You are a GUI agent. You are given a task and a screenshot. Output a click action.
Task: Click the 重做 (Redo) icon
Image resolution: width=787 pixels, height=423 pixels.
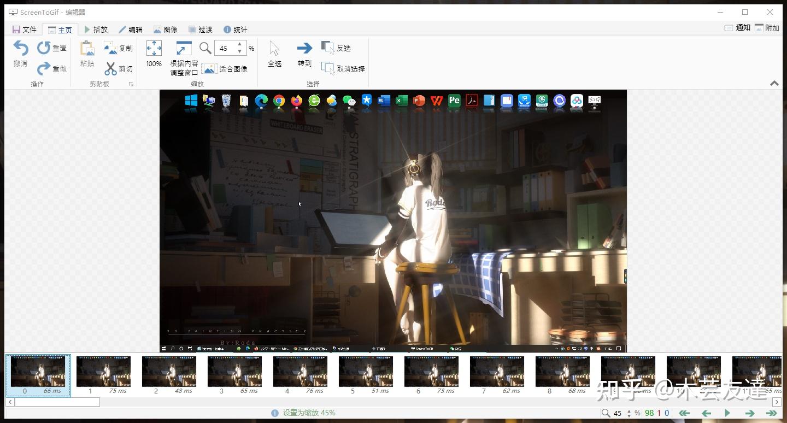click(x=44, y=69)
